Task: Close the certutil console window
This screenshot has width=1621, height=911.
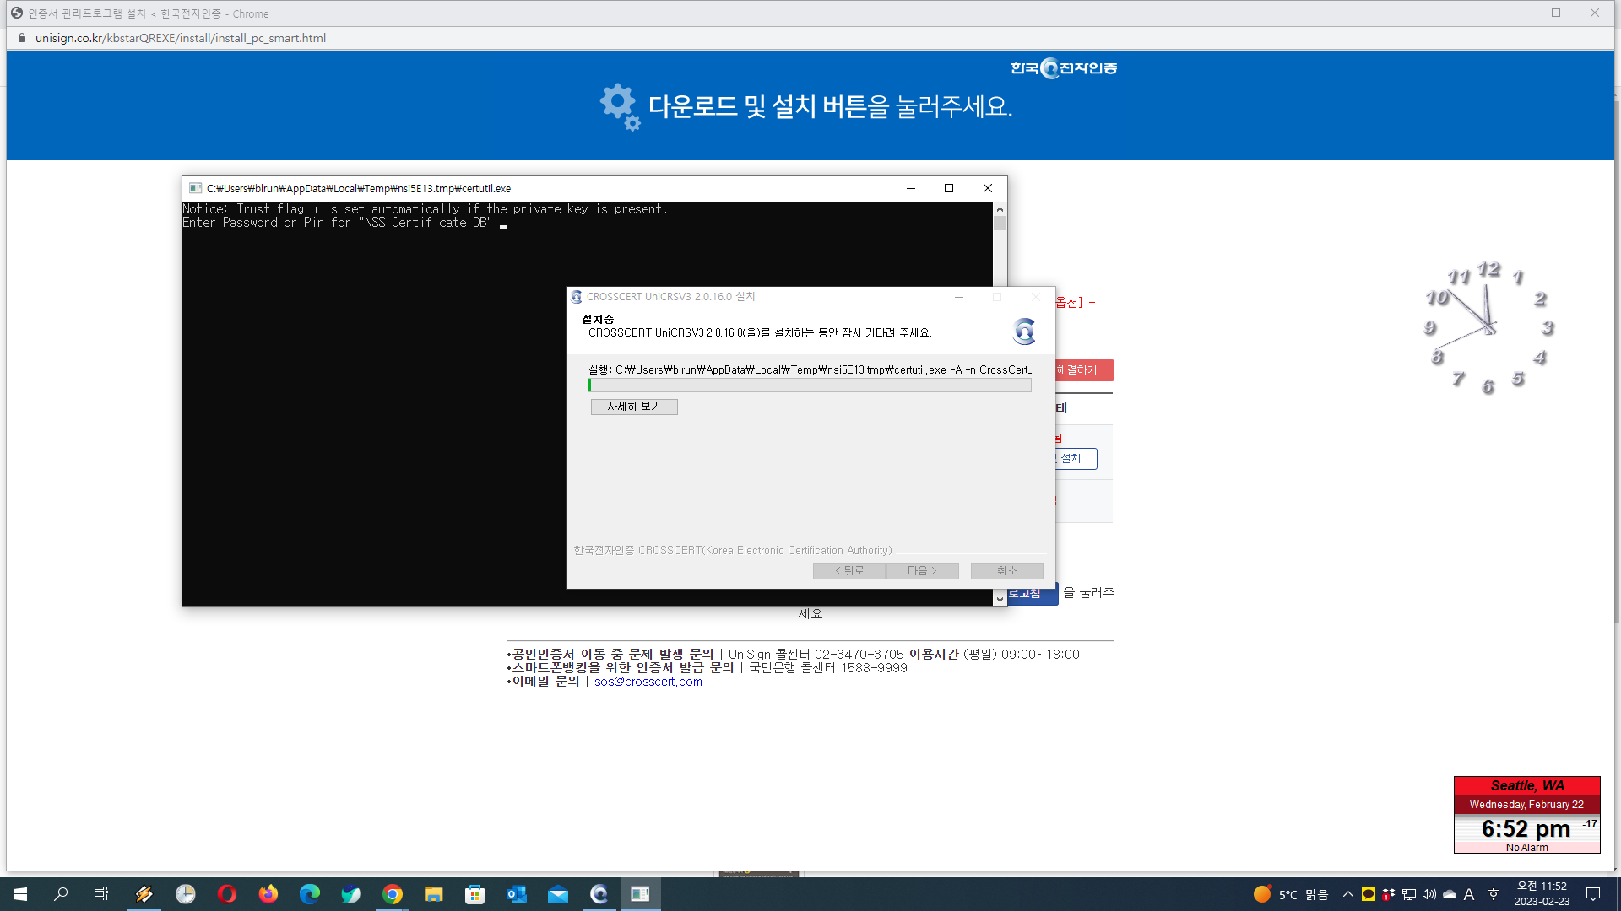Action: 988,188
